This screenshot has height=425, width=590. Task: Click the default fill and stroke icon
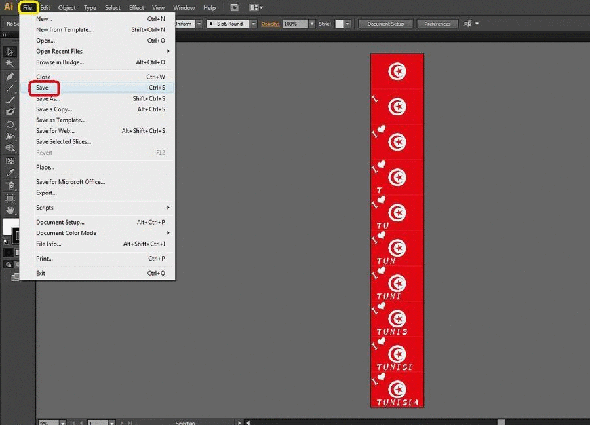[6, 241]
